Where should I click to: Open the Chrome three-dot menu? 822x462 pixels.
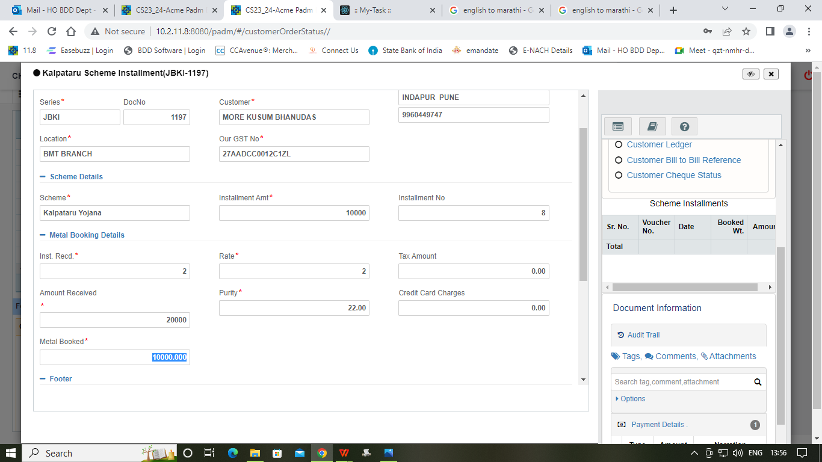tap(809, 31)
